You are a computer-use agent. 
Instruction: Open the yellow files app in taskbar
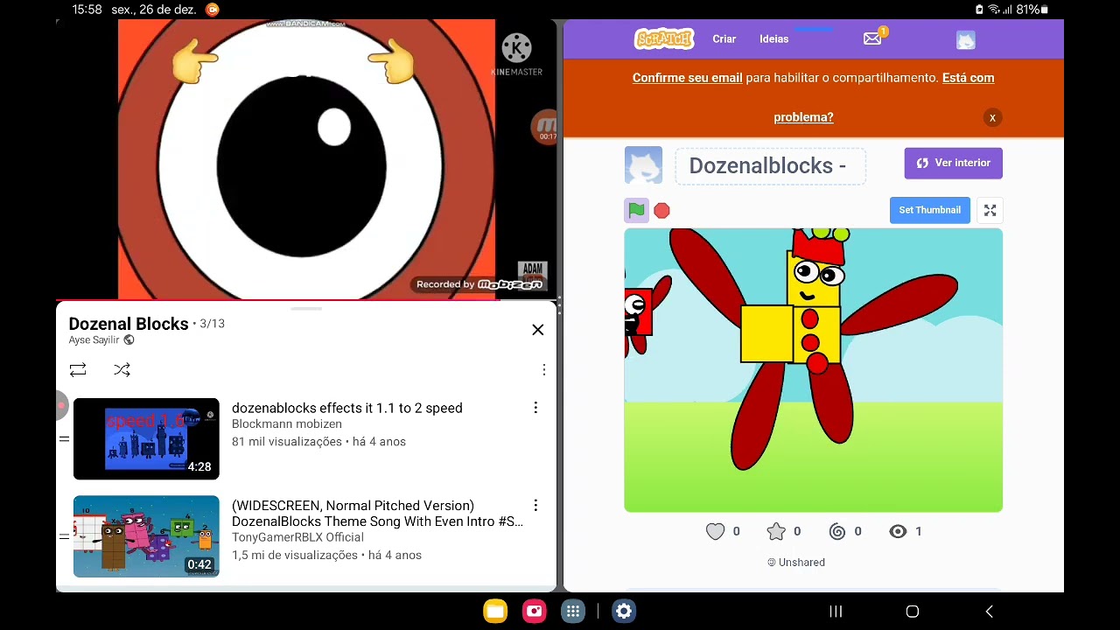point(495,611)
